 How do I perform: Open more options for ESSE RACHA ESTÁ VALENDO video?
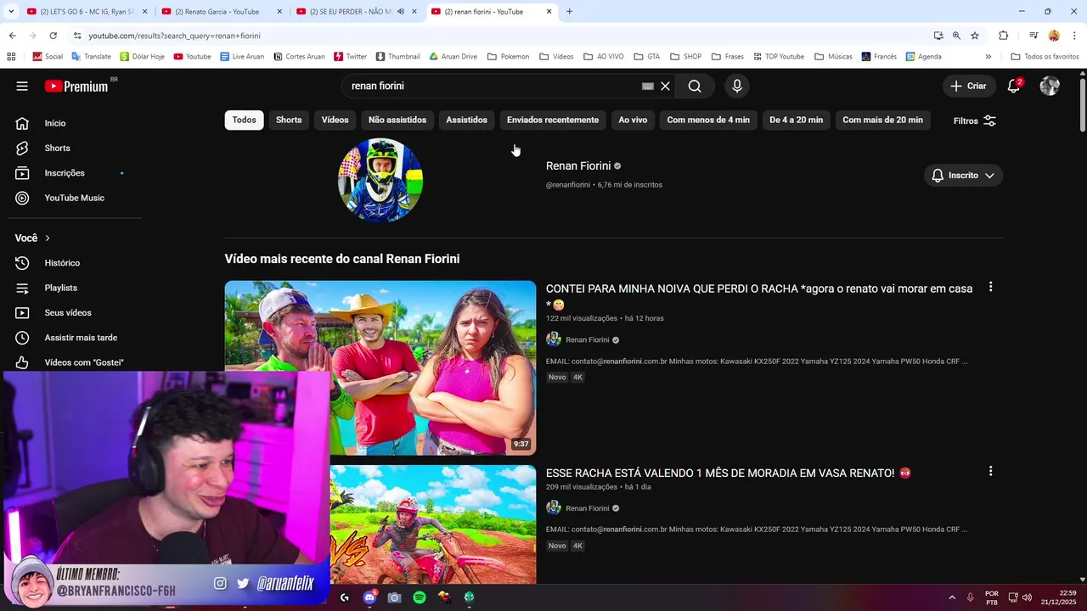coord(990,471)
